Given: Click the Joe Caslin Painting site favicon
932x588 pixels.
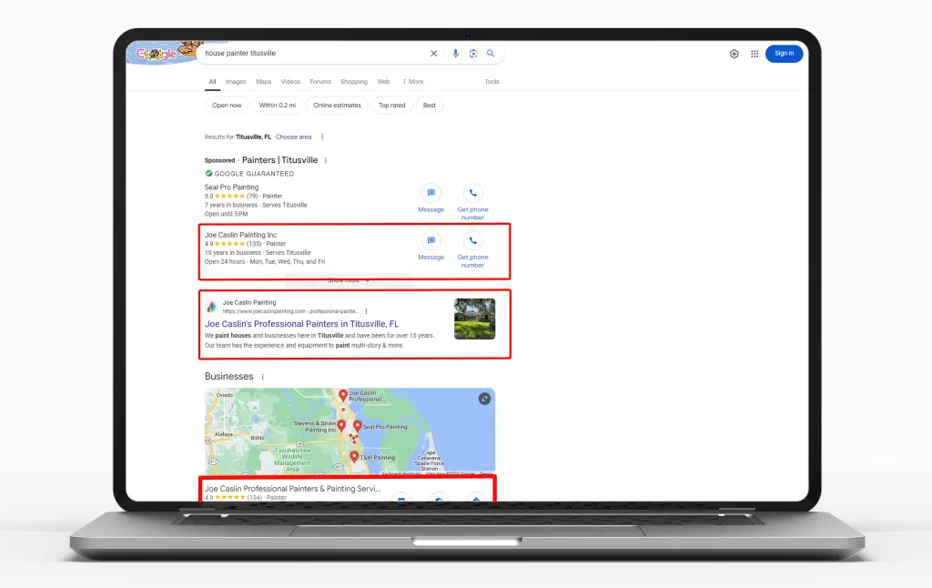Looking at the screenshot, I should pyautogui.click(x=211, y=307).
